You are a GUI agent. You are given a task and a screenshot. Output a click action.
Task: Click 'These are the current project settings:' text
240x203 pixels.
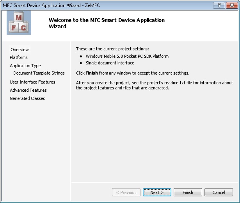click(112, 49)
